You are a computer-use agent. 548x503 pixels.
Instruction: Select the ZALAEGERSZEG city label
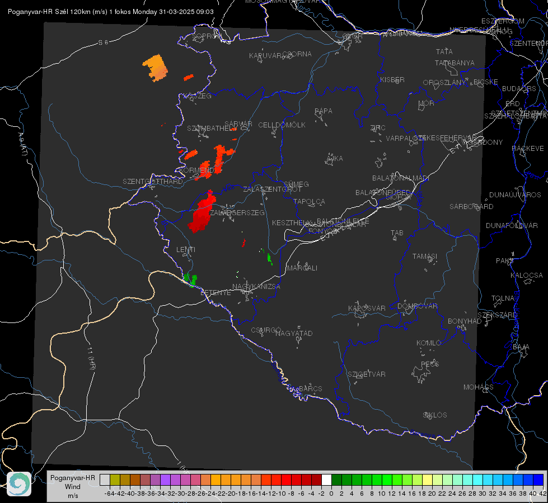(237, 212)
